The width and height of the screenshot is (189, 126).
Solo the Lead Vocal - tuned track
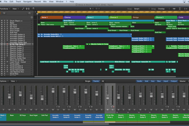[5, 62]
